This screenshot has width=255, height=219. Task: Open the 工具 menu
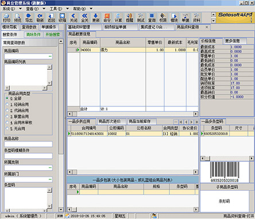(56, 9)
